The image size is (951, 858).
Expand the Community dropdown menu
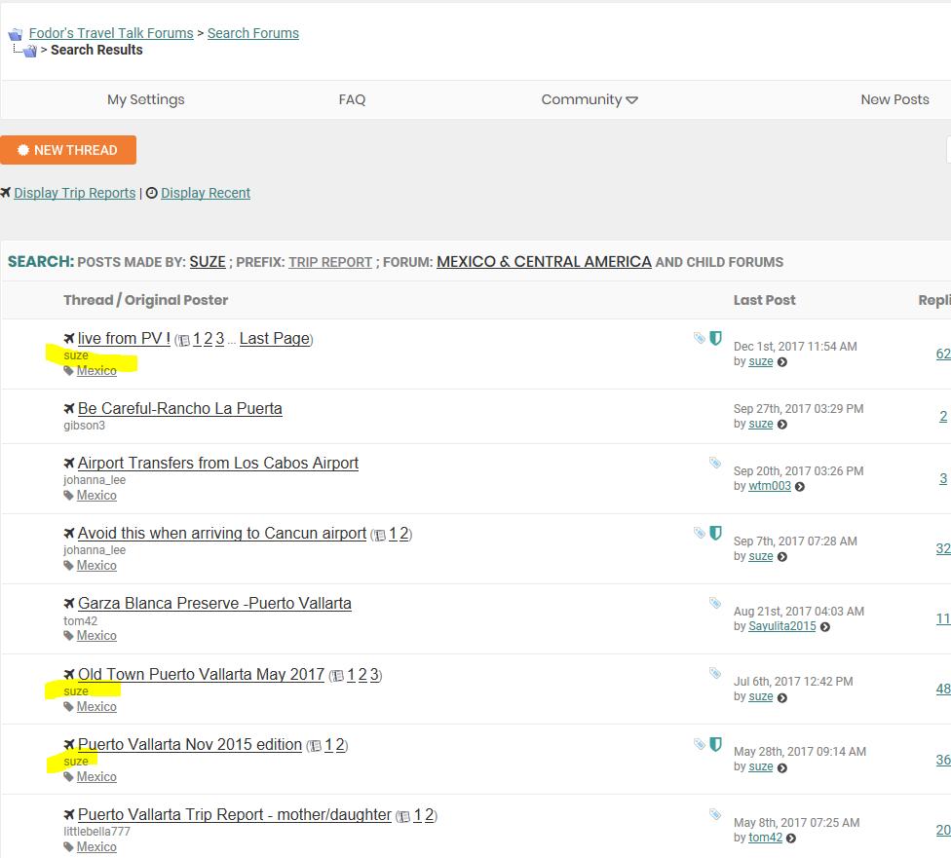tap(590, 99)
